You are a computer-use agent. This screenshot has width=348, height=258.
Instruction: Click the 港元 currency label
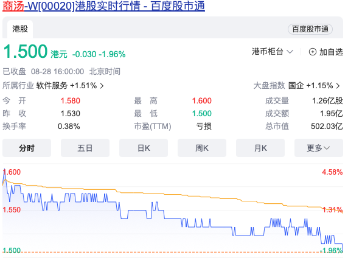click(59, 54)
